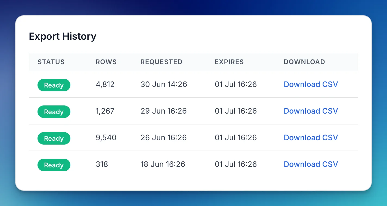Click requested date 29 Jun 16:26
The height and width of the screenshot is (206, 387).
click(164, 111)
